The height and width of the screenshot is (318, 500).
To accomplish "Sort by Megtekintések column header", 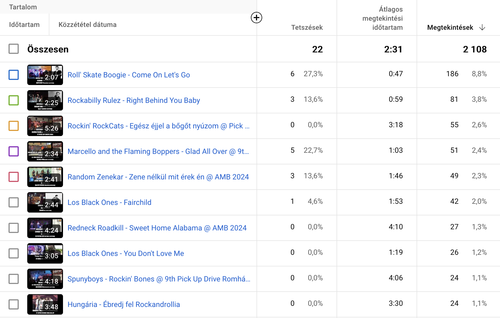I will coord(450,27).
